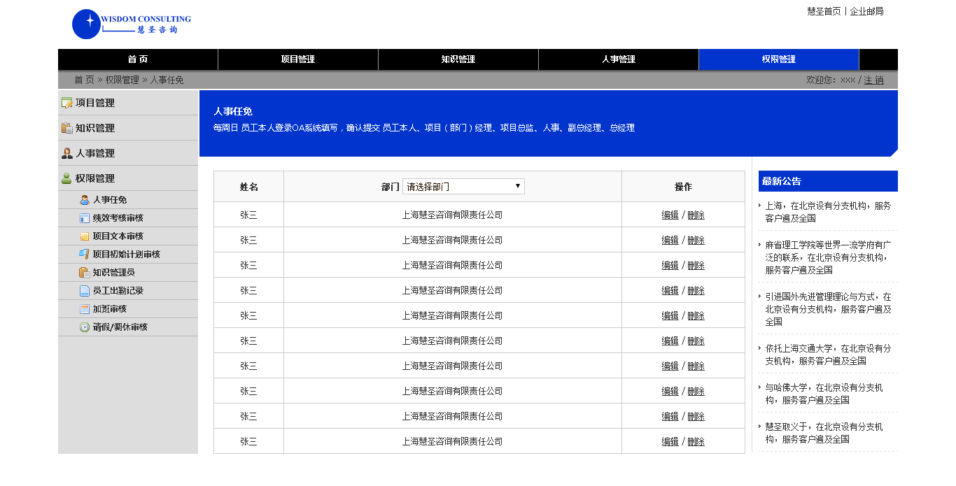This screenshot has height=486, width=956.
Task: Click the Wisdom Consulting logo
Action: (132, 24)
